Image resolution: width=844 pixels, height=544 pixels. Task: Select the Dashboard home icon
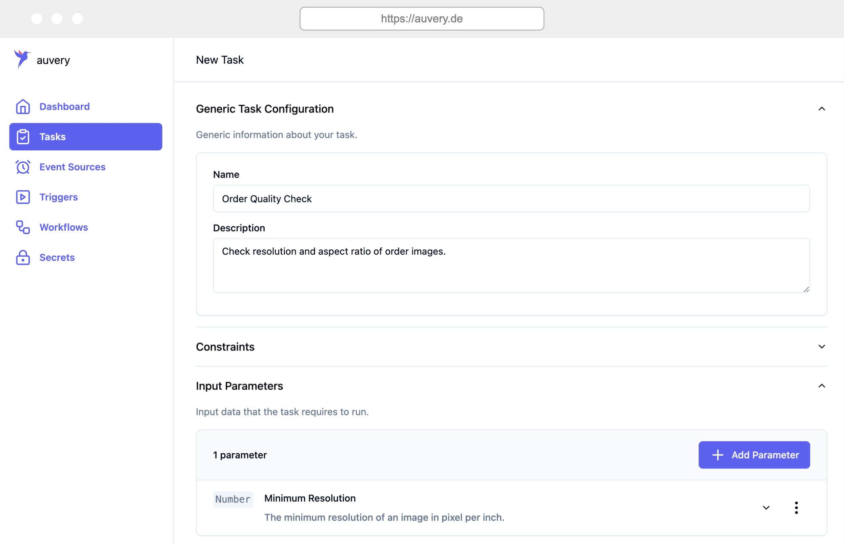click(23, 106)
